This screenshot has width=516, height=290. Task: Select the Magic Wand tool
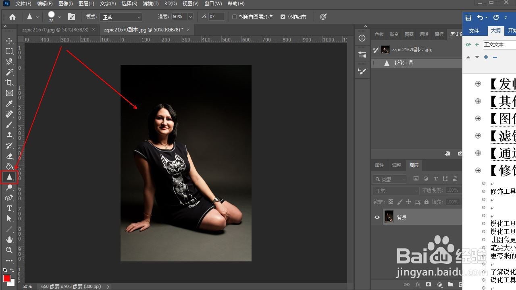(x=9, y=72)
